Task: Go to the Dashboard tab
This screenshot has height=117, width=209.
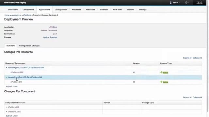Action: coord(13,10)
